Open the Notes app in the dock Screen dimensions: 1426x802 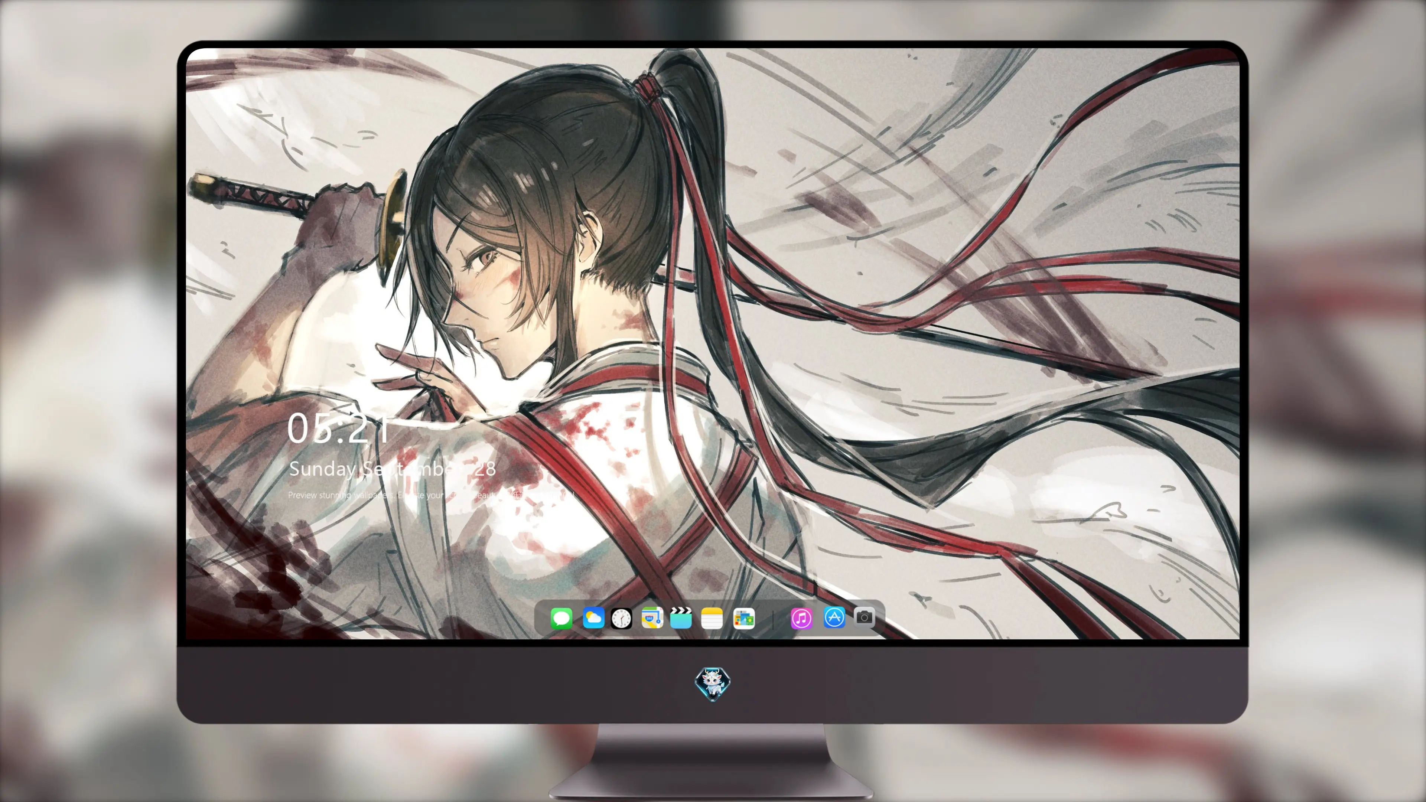pos(712,618)
